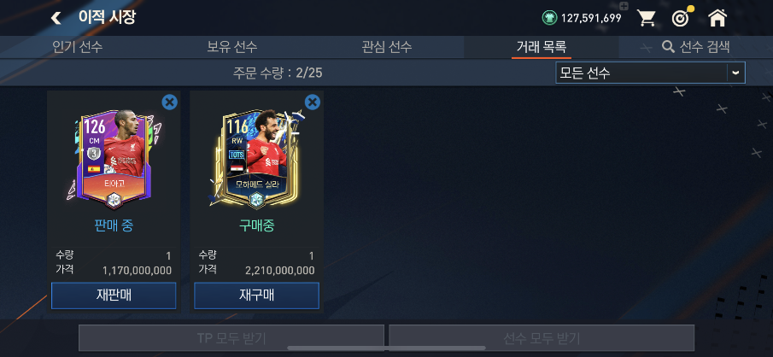Cancel the Thiago sale listing X icon
Viewport: 773px width, 357px height.
169,102
